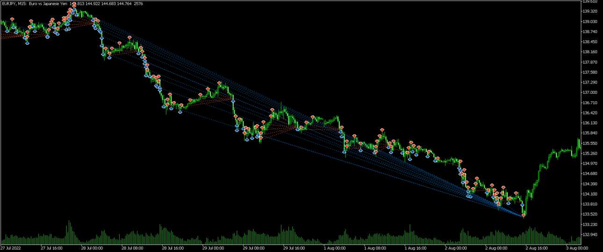This screenshot has width=603, height=252.
Task: Click the '29 Jul 16:00' time label
Action: tap(294, 248)
